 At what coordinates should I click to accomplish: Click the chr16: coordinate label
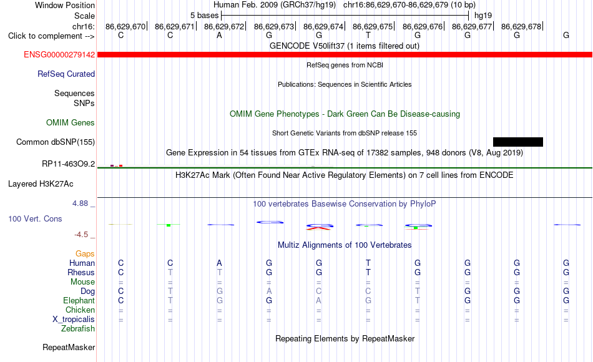(x=84, y=26)
